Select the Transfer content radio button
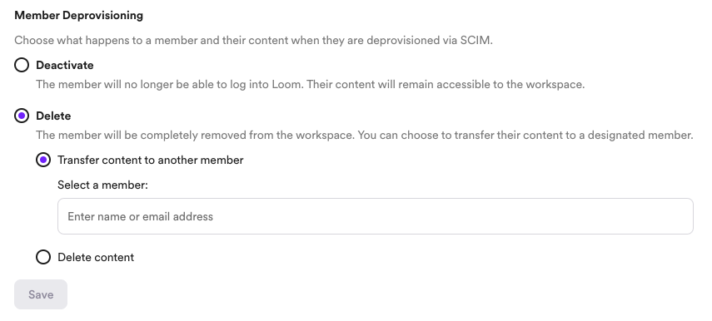The height and width of the screenshot is (321, 712). pyautogui.click(x=43, y=160)
